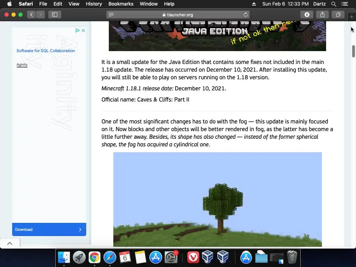Image resolution: width=356 pixels, height=267 pixels.
Task: Show the Safari sidebar
Action: click(x=55, y=15)
